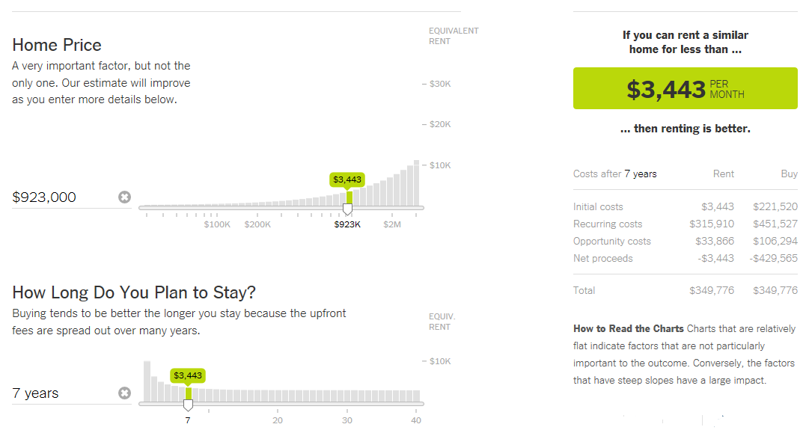Click the green $3,443 label above price chart

point(347,179)
